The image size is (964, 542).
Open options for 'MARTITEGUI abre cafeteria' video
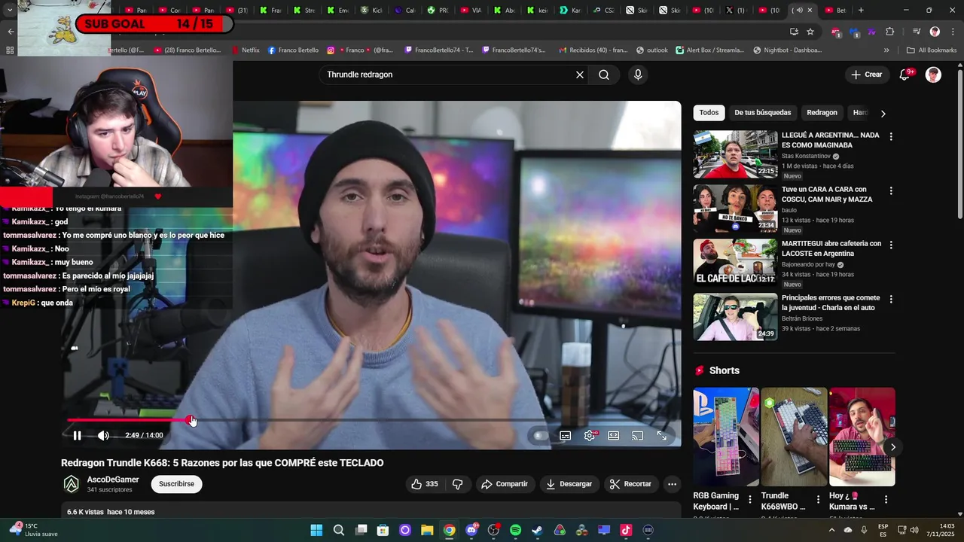coord(891,245)
